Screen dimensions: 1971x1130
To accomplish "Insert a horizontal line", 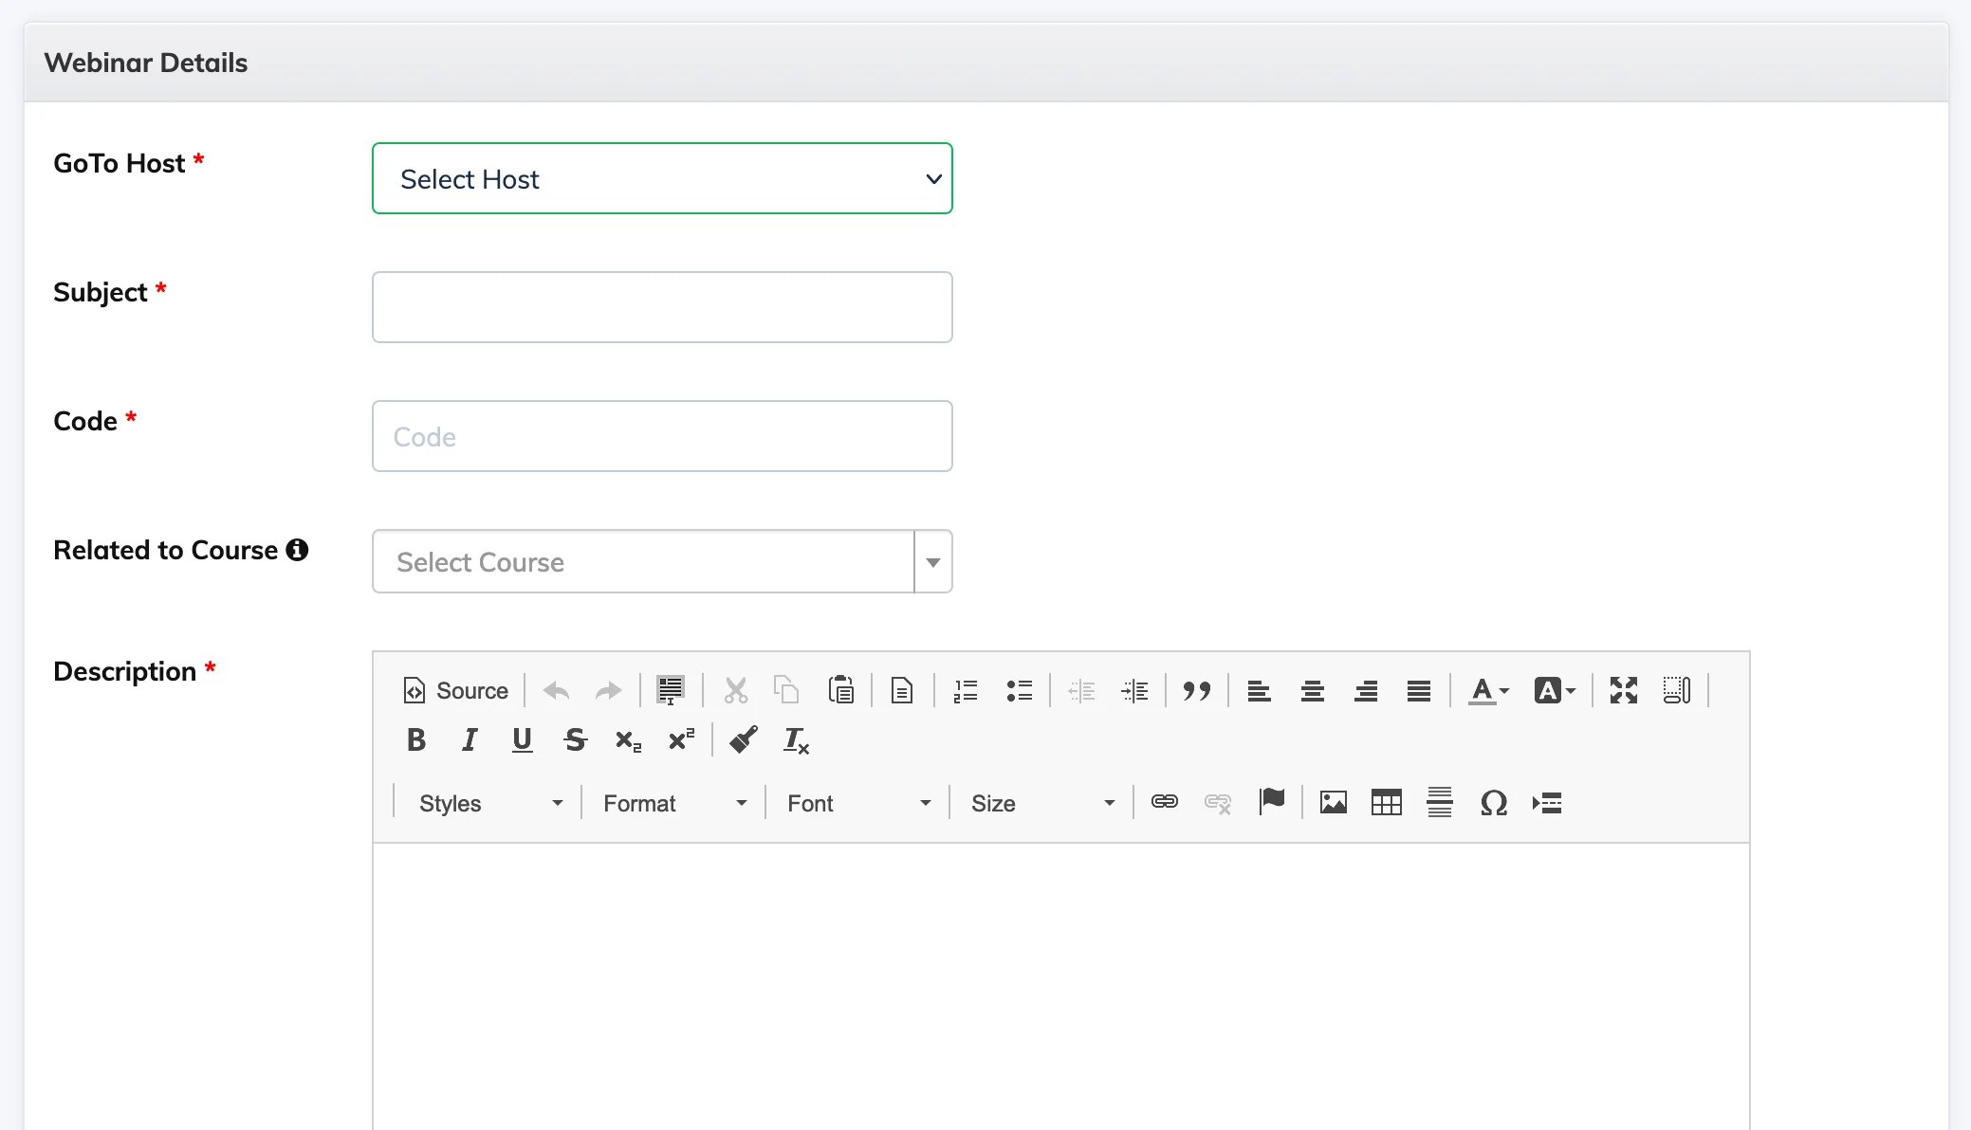I will click(x=1440, y=804).
